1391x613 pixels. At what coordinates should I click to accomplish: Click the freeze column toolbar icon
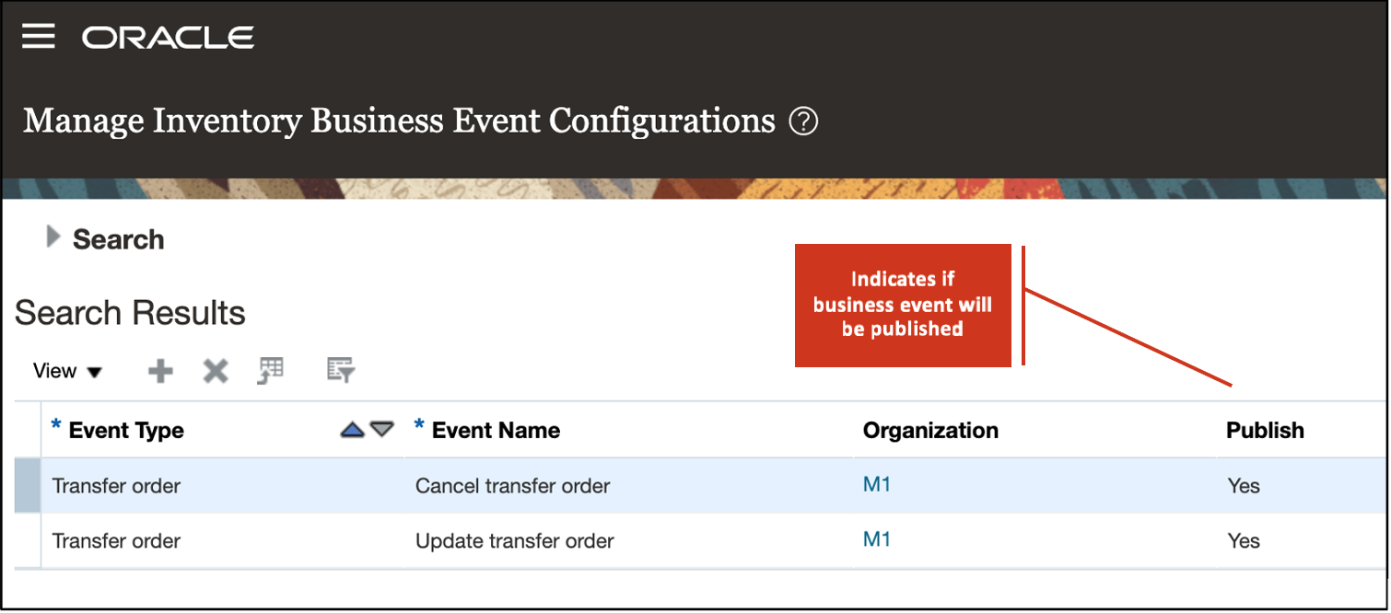point(271,371)
